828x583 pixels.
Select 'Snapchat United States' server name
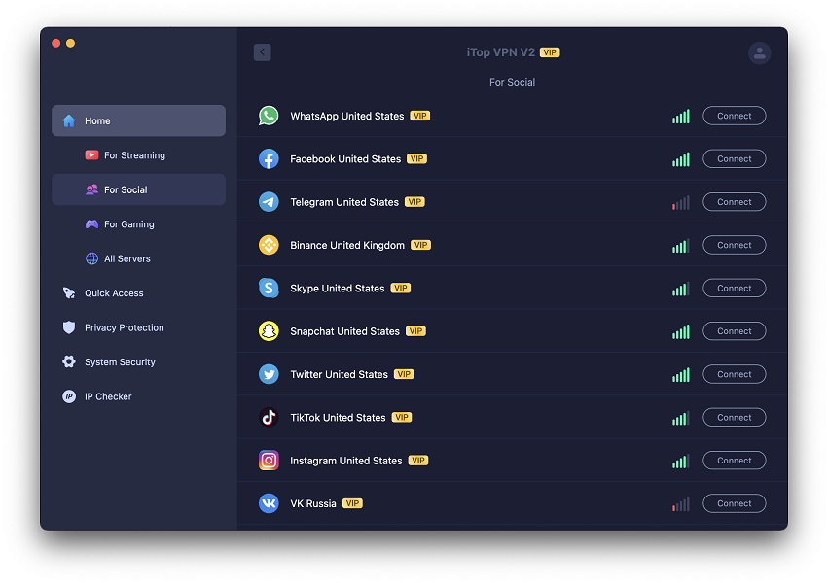coord(344,331)
